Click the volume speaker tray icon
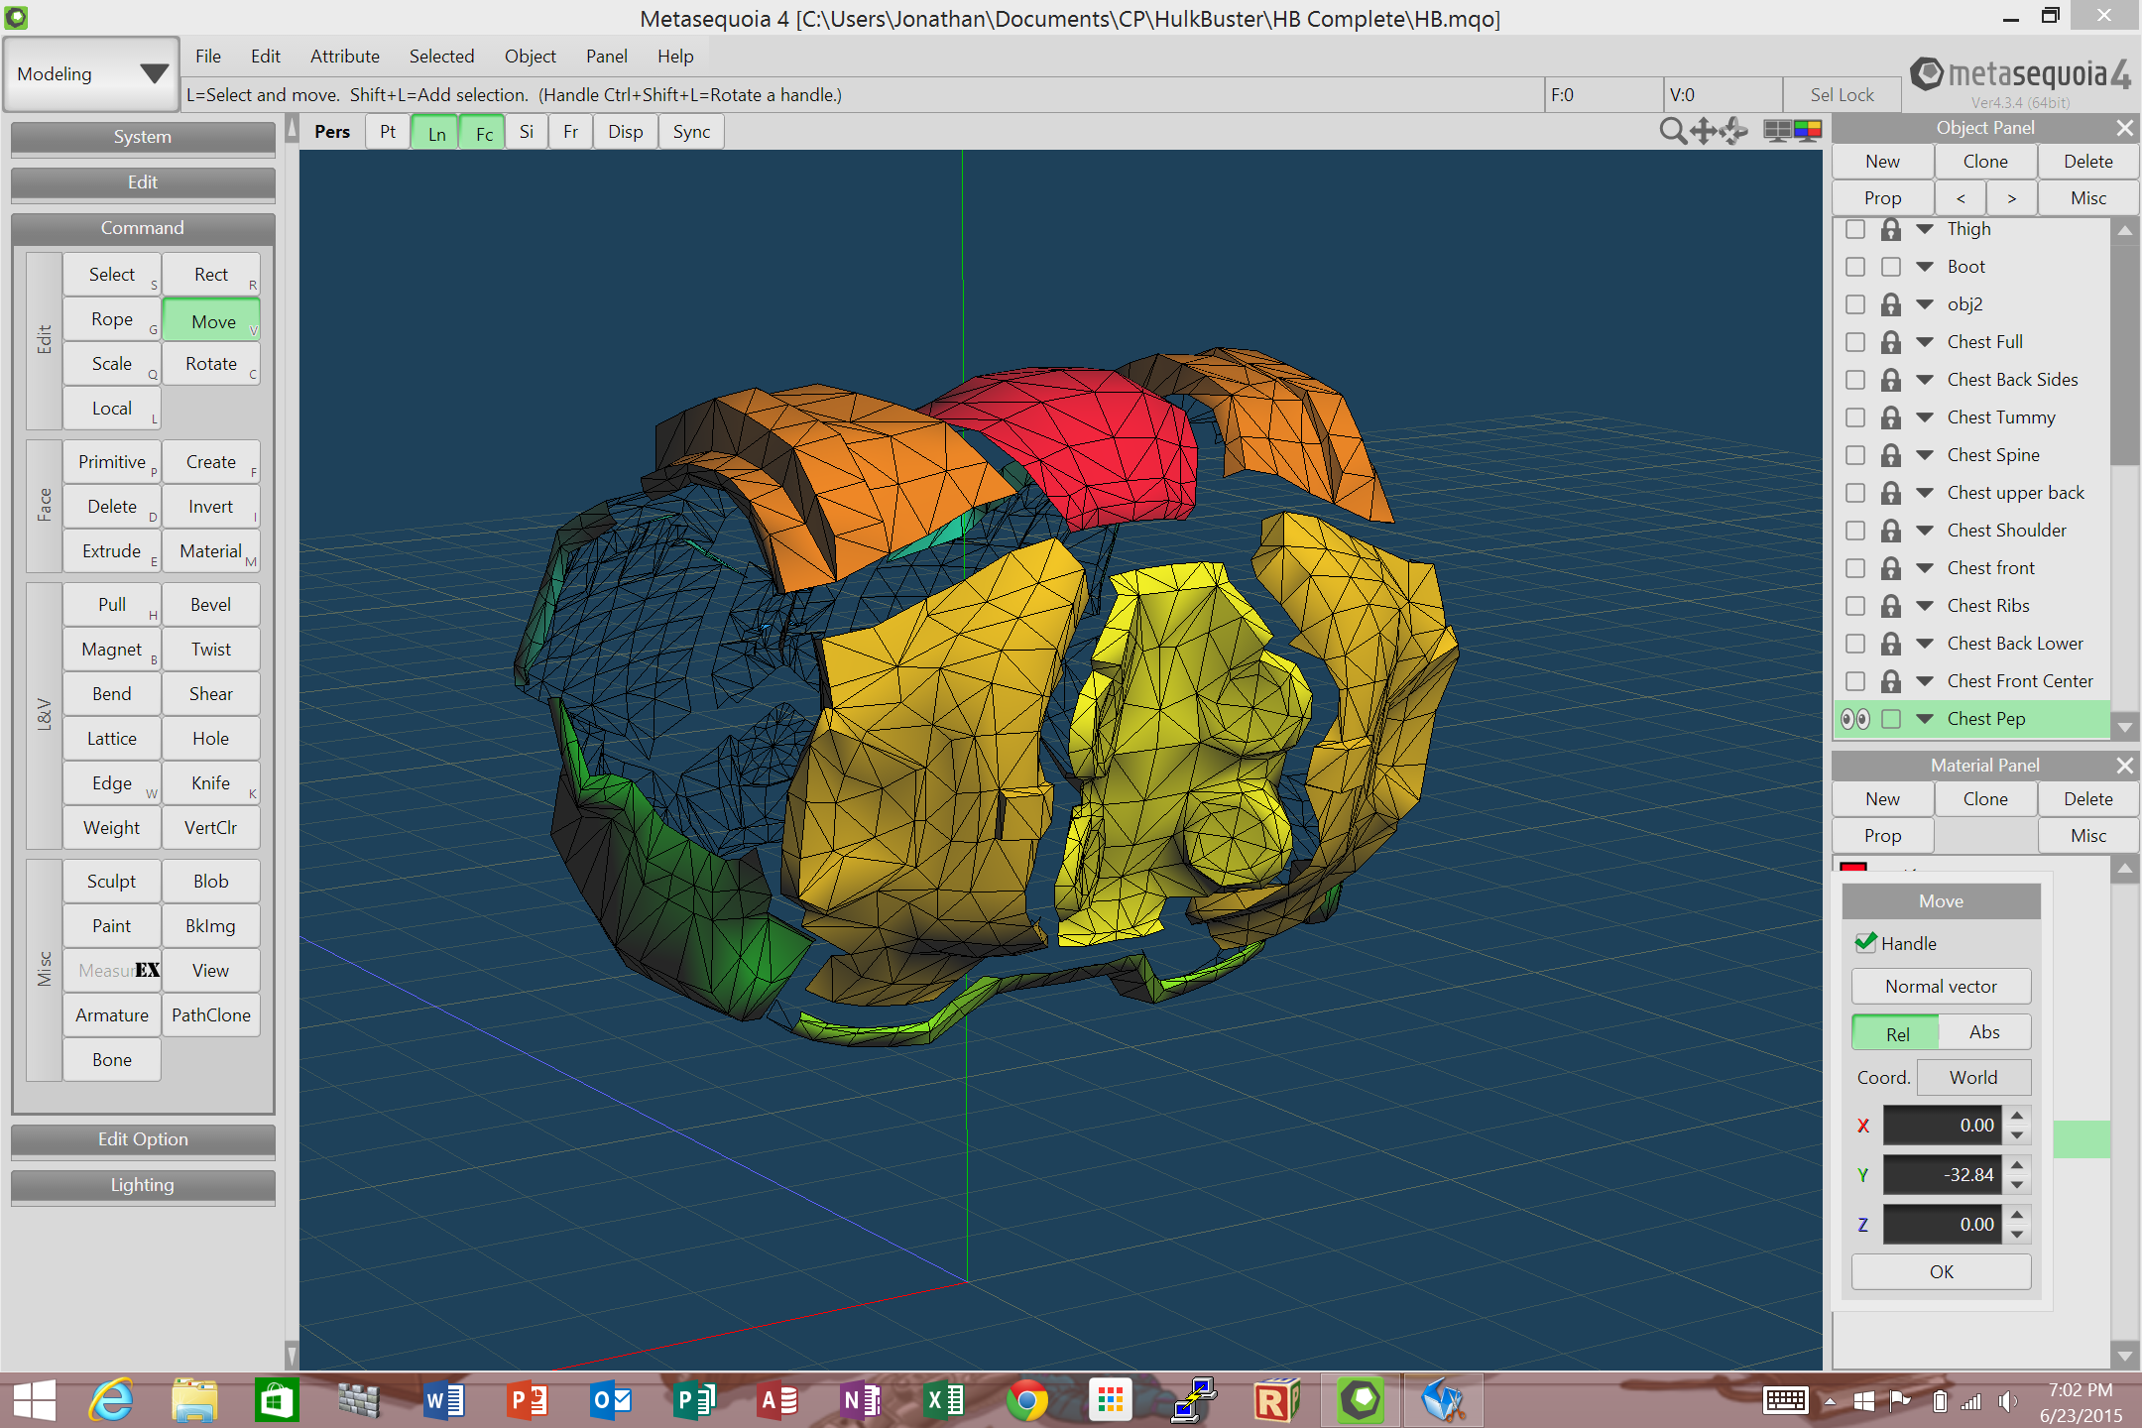 [x=2007, y=1401]
